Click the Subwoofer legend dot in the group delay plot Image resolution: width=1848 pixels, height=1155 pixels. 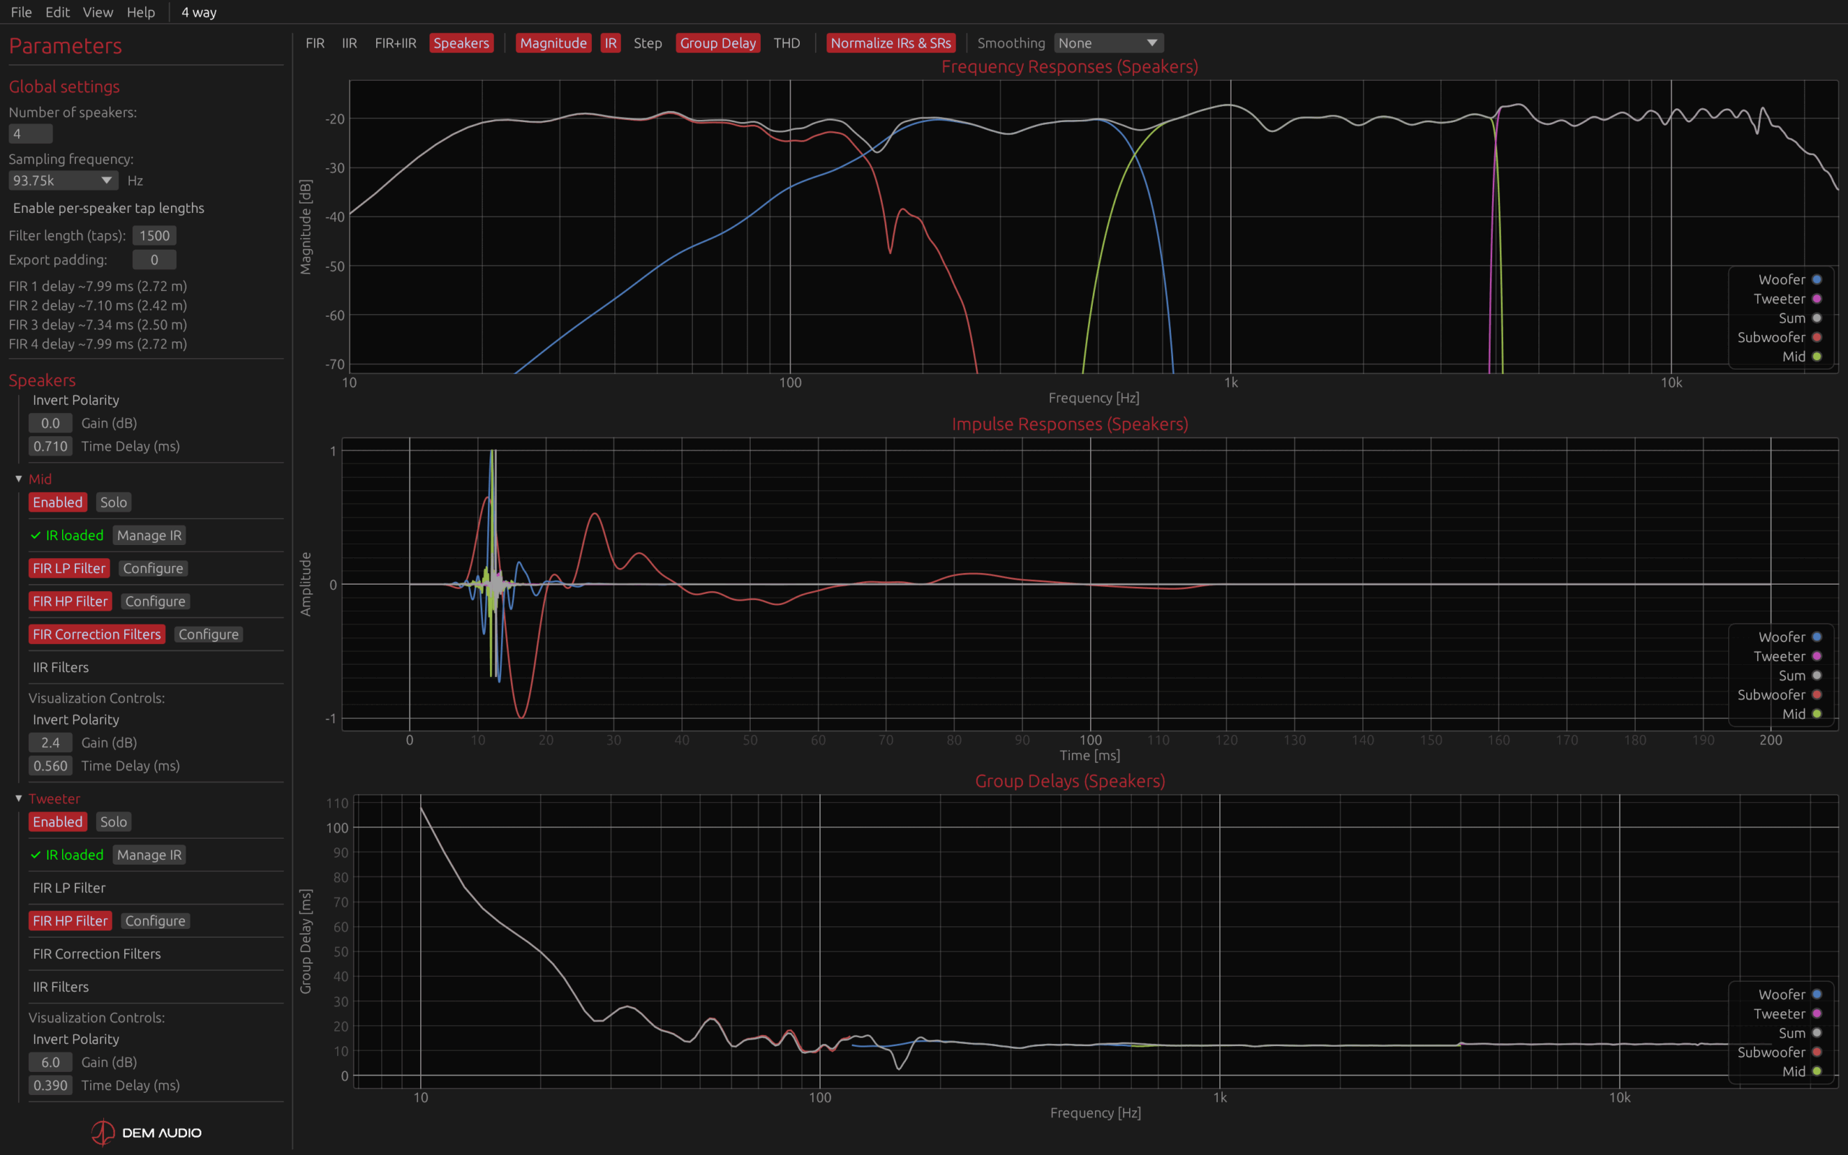coord(1817,1052)
